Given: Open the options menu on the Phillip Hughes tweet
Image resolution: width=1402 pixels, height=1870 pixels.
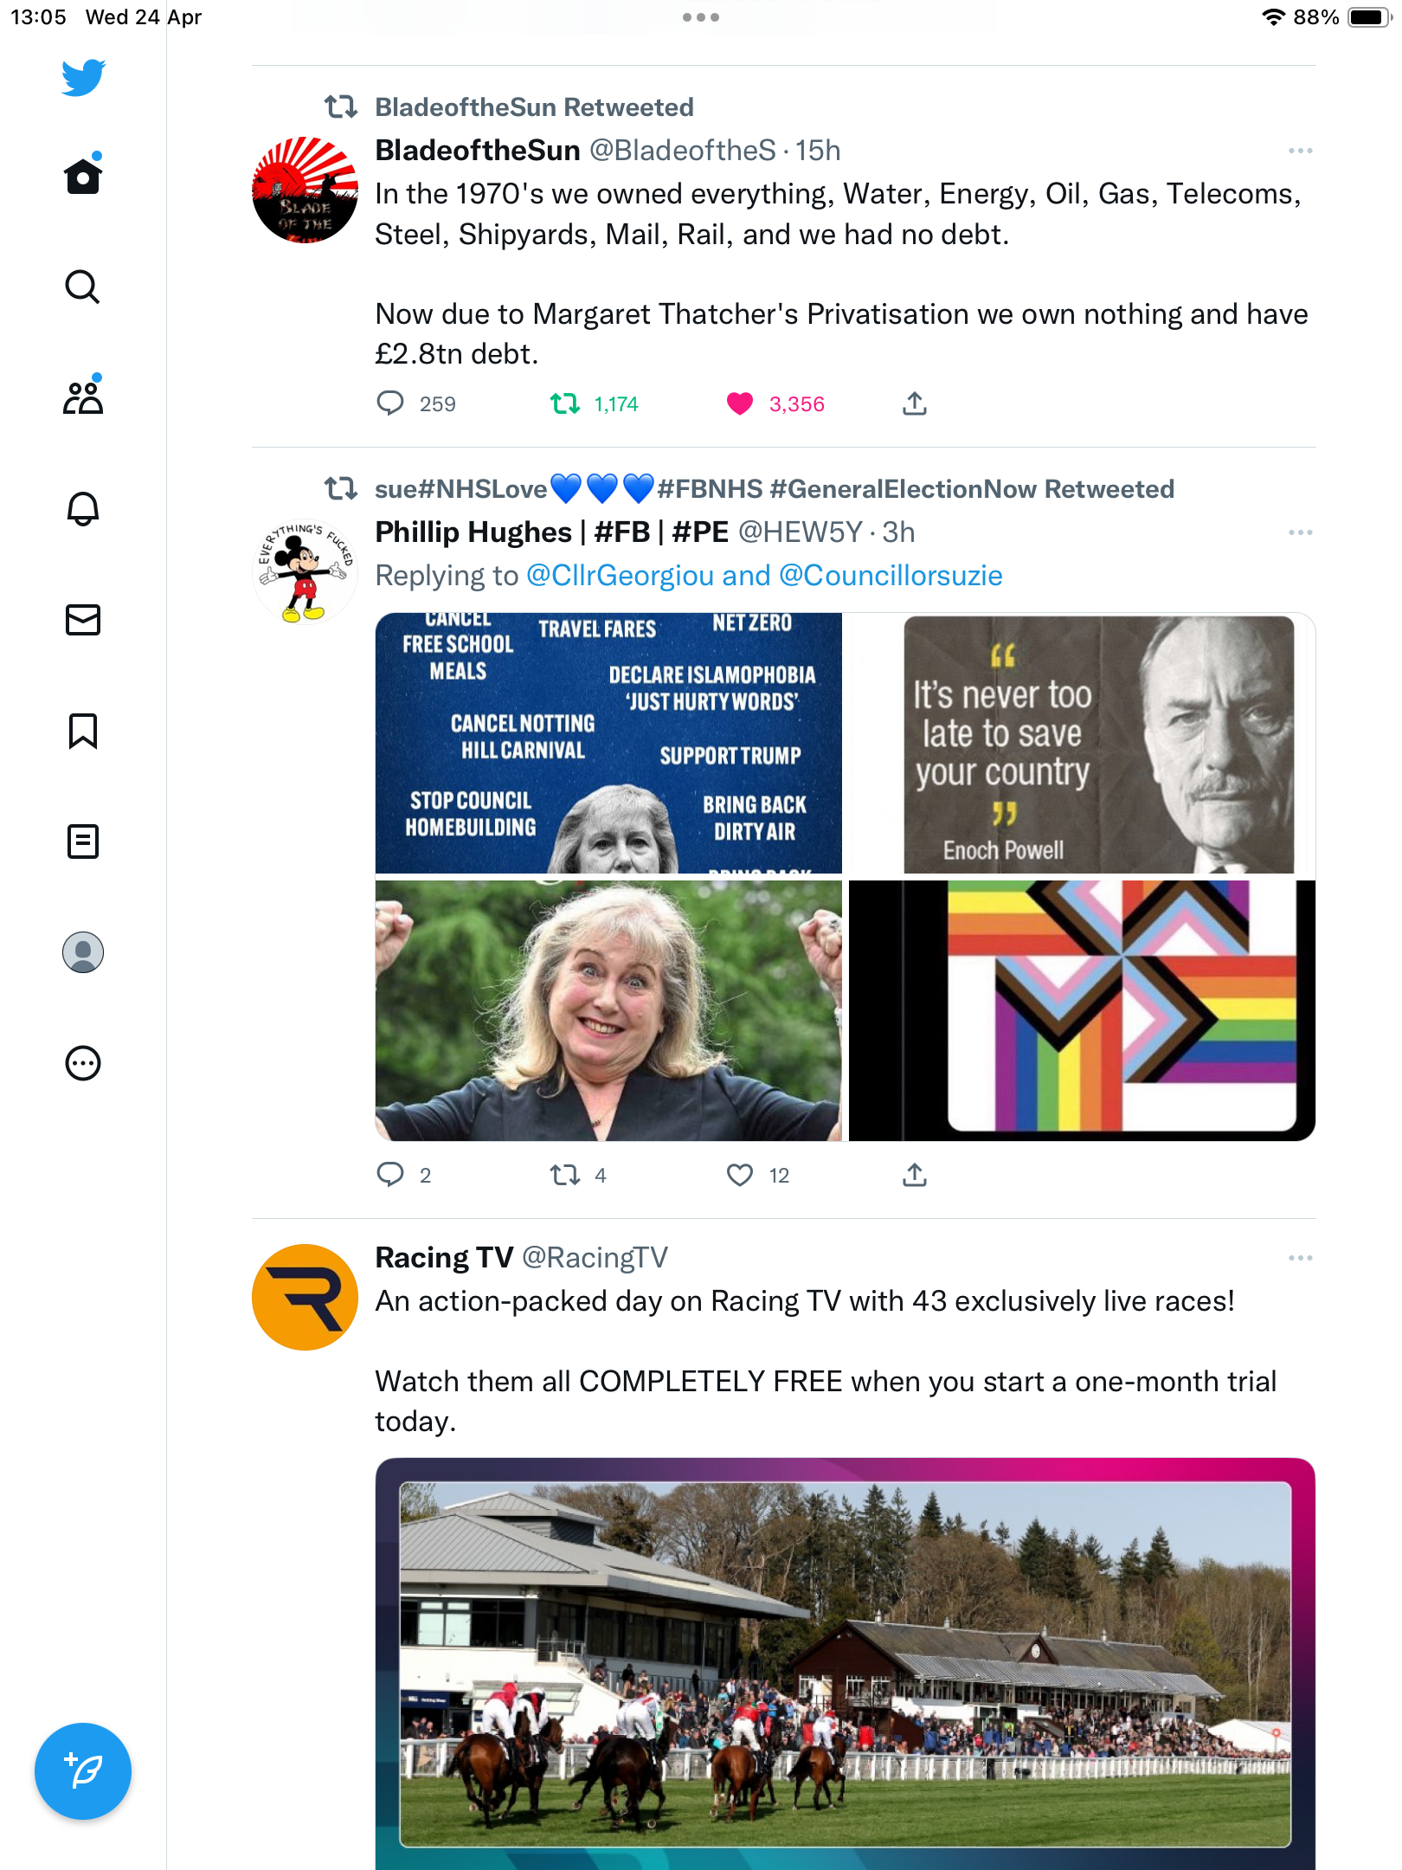Looking at the screenshot, I should 1300,532.
